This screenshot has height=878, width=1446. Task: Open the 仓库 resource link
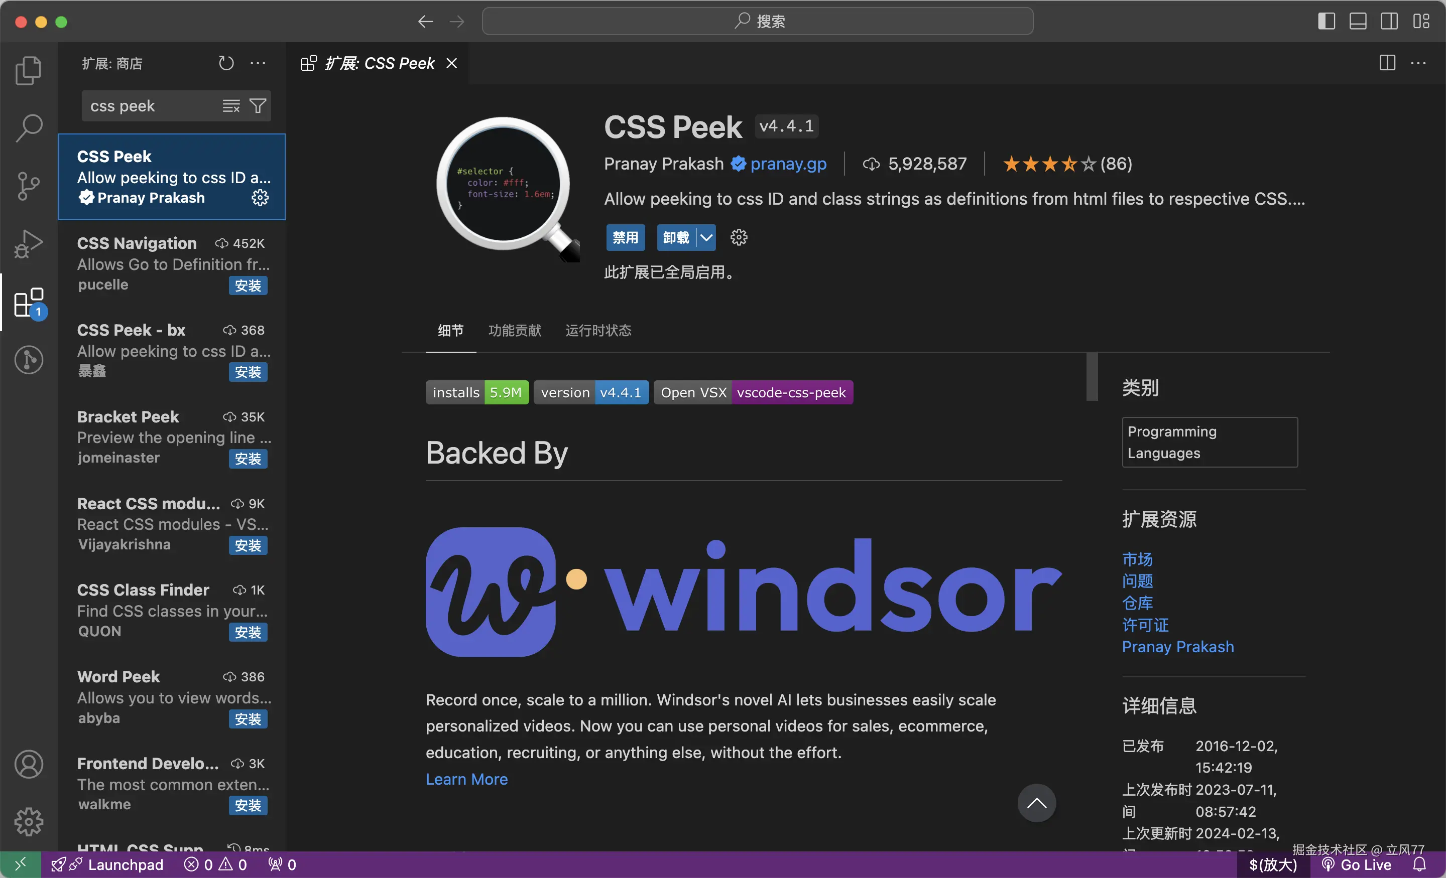1137,603
